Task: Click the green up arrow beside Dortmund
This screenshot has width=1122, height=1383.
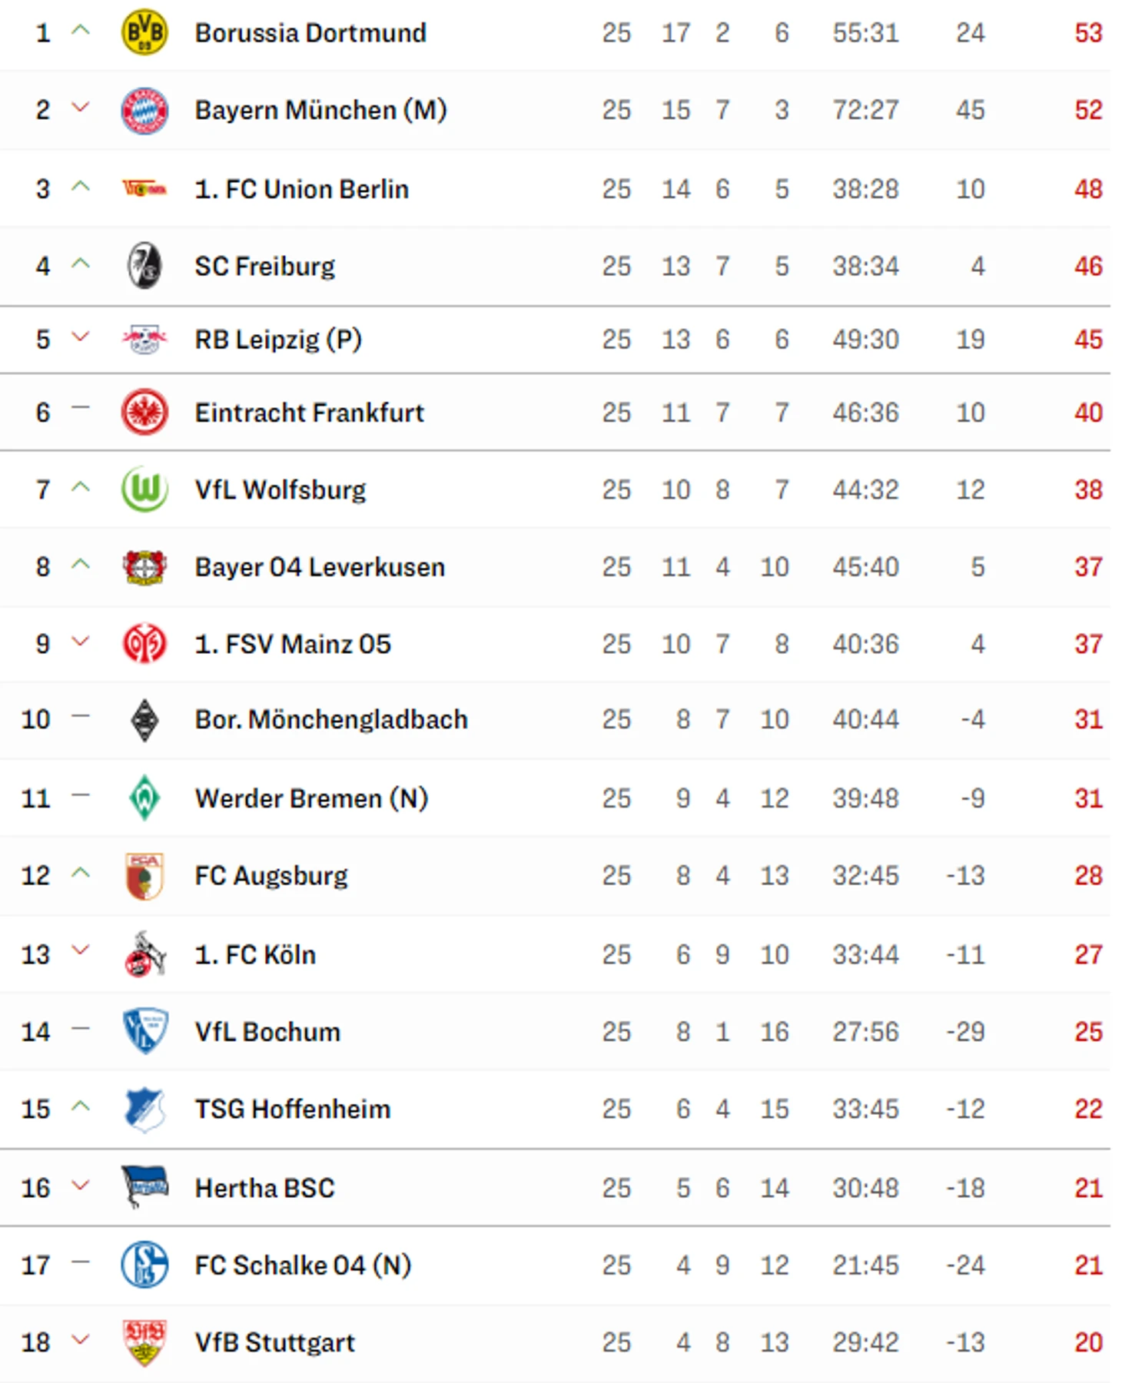Action: [x=81, y=32]
